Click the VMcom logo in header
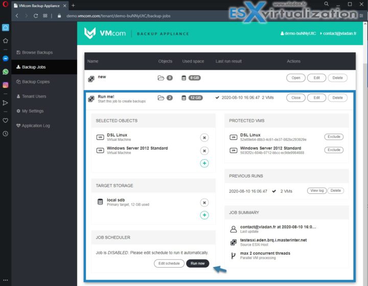This screenshot has height=286, width=368. [105, 33]
